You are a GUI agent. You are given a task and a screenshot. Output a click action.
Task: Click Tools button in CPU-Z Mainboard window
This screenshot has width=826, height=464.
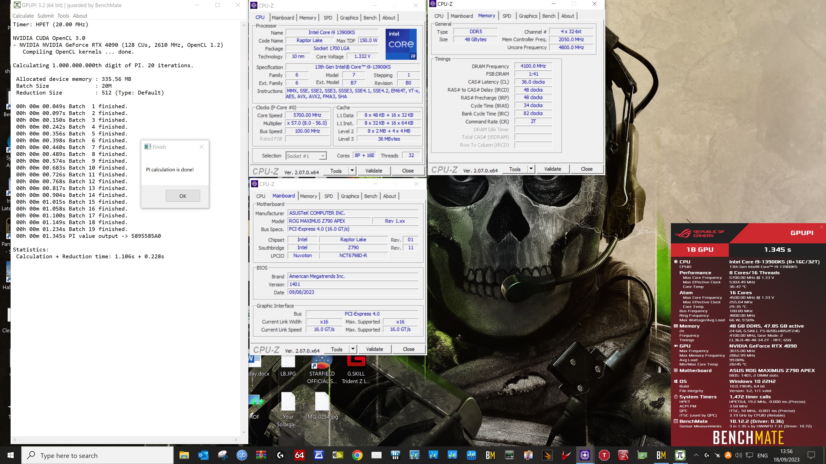tap(336, 349)
